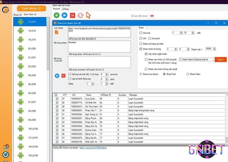
Task: Switch to the Group LD tab
Action: (x=18, y=15)
